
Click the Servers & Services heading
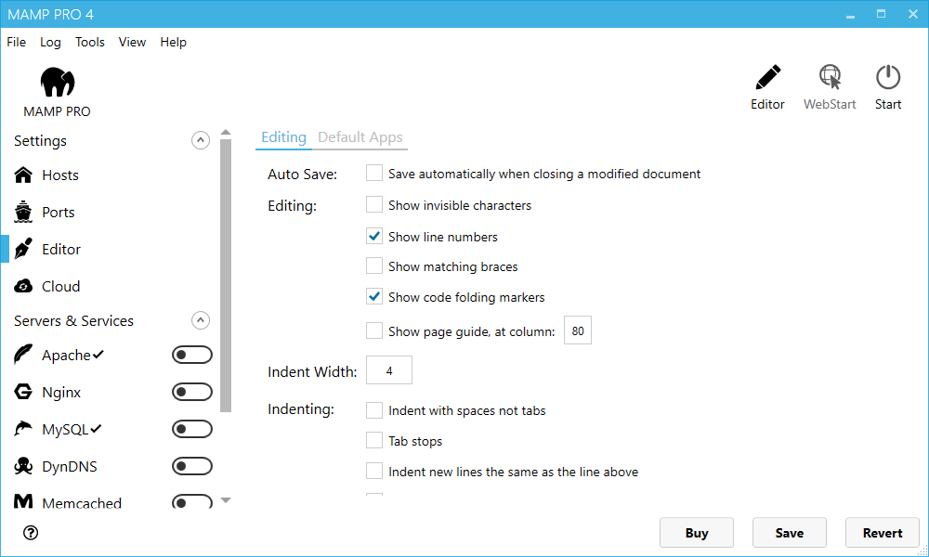click(74, 321)
